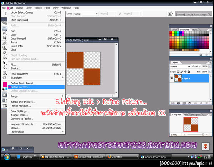Select the Lasso tool
This screenshot has width=214, height=167.
[4, 33]
